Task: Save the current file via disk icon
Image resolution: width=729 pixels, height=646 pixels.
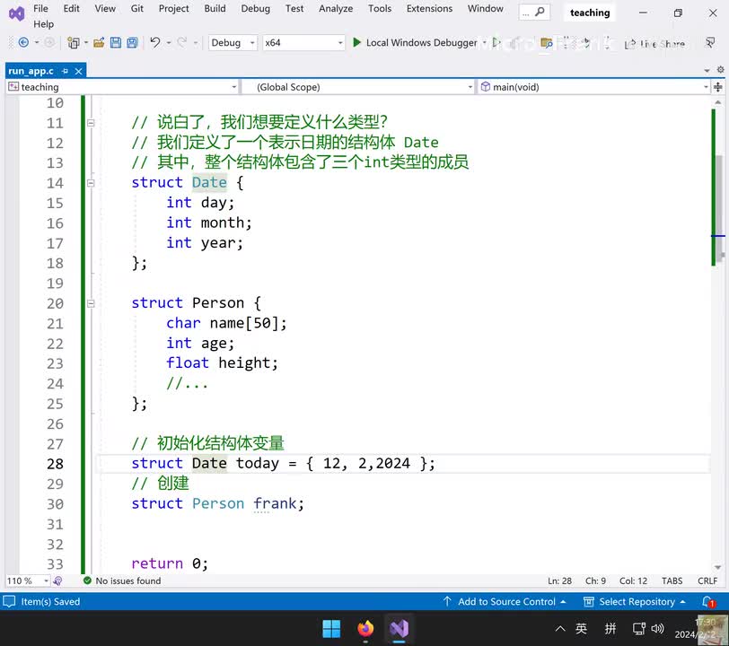Action: [115, 43]
